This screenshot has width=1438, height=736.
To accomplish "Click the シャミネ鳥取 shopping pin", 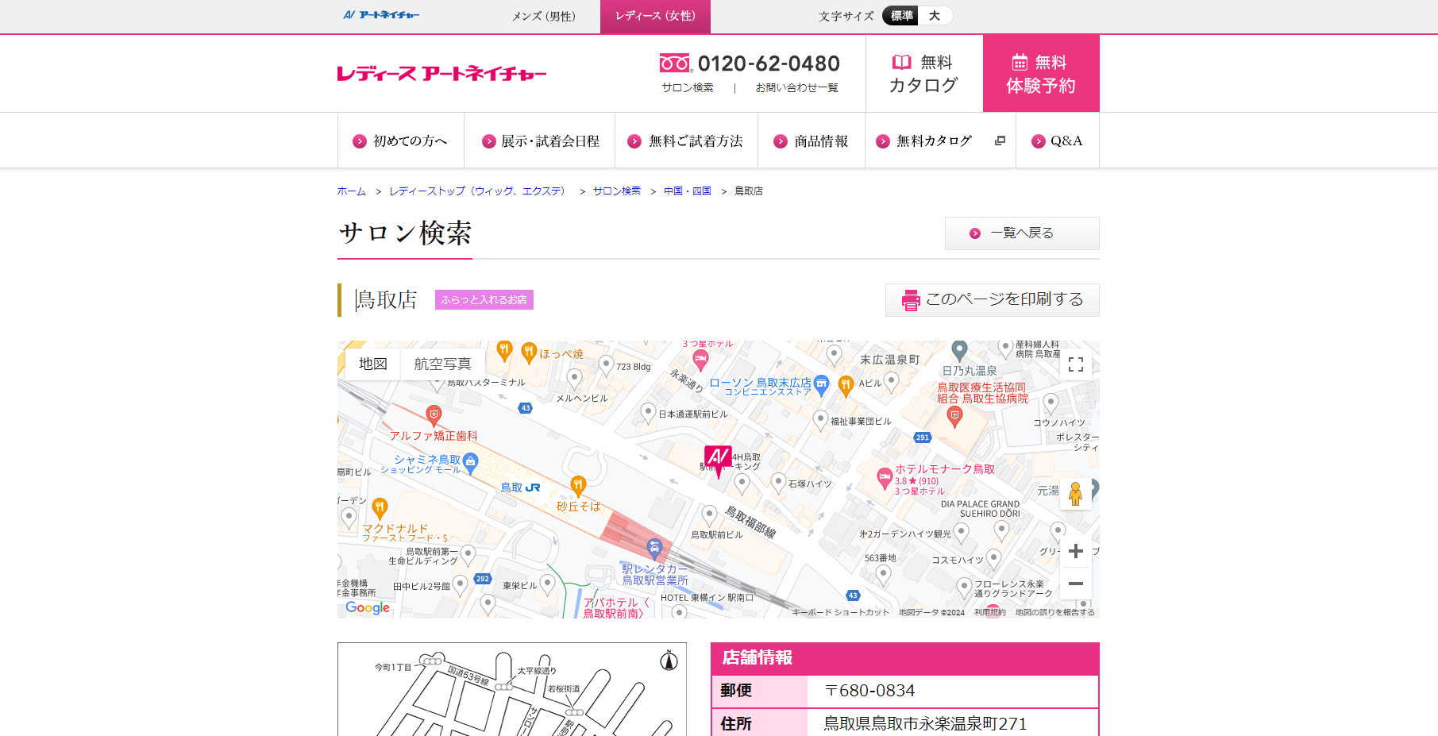I will (x=470, y=462).
